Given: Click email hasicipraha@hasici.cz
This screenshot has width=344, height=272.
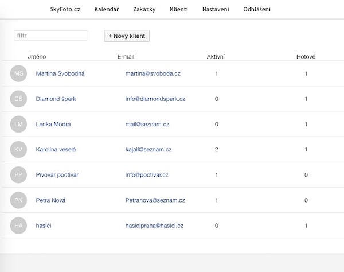Looking at the screenshot, I should (154, 226).
